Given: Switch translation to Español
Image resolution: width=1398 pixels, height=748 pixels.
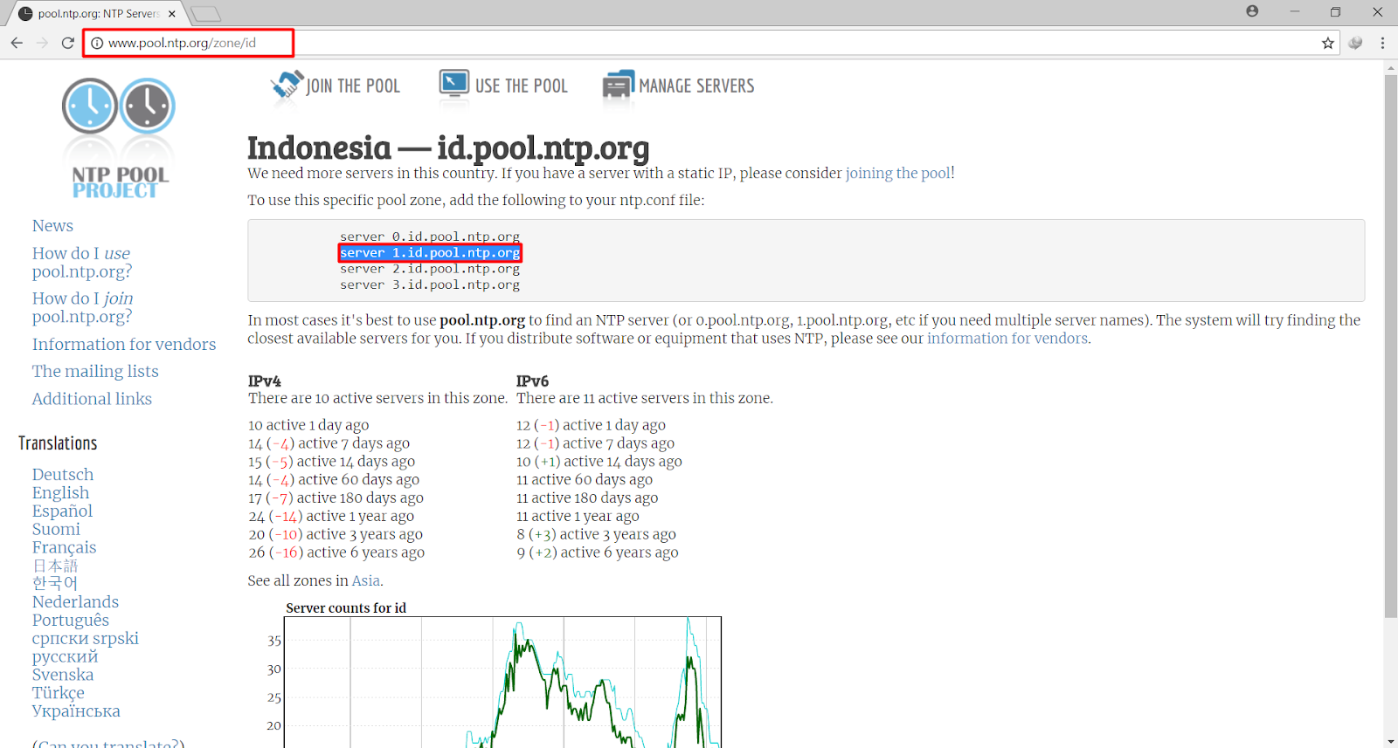Looking at the screenshot, I should click(x=62, y=511).
